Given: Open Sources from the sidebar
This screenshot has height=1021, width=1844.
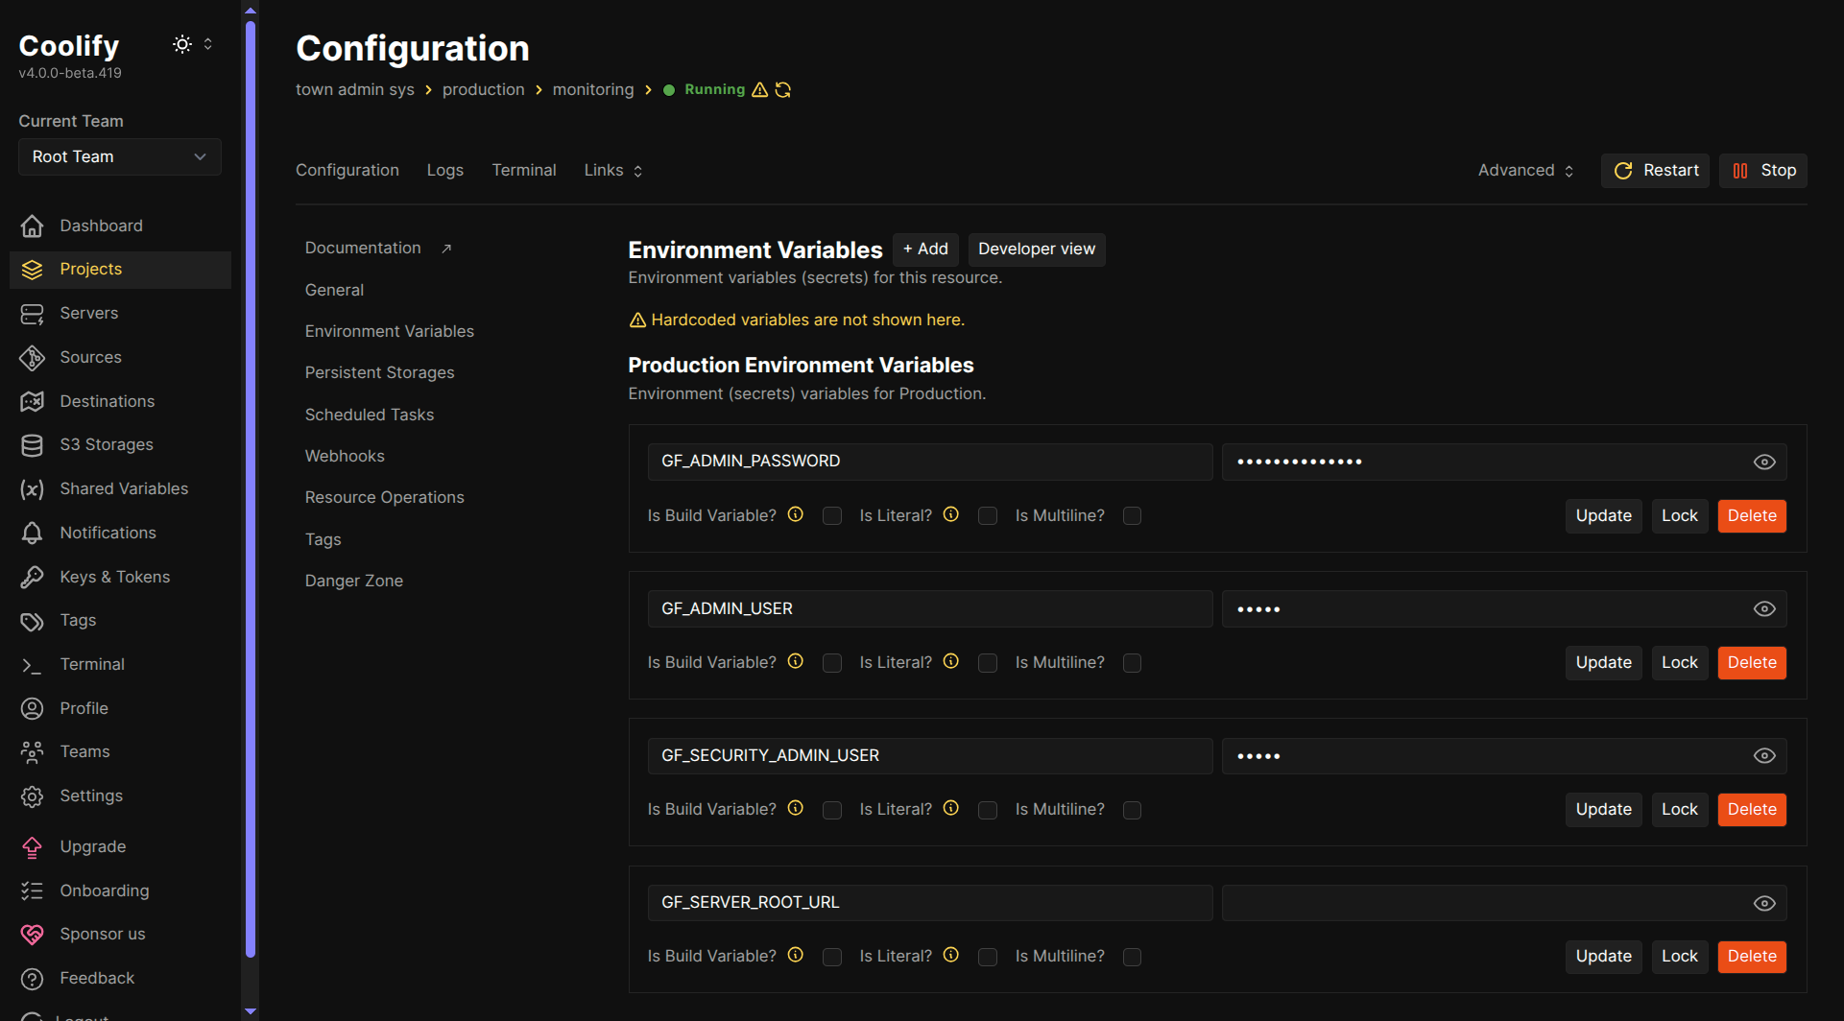Looking at the screenshot, I should tap(32, 357).
